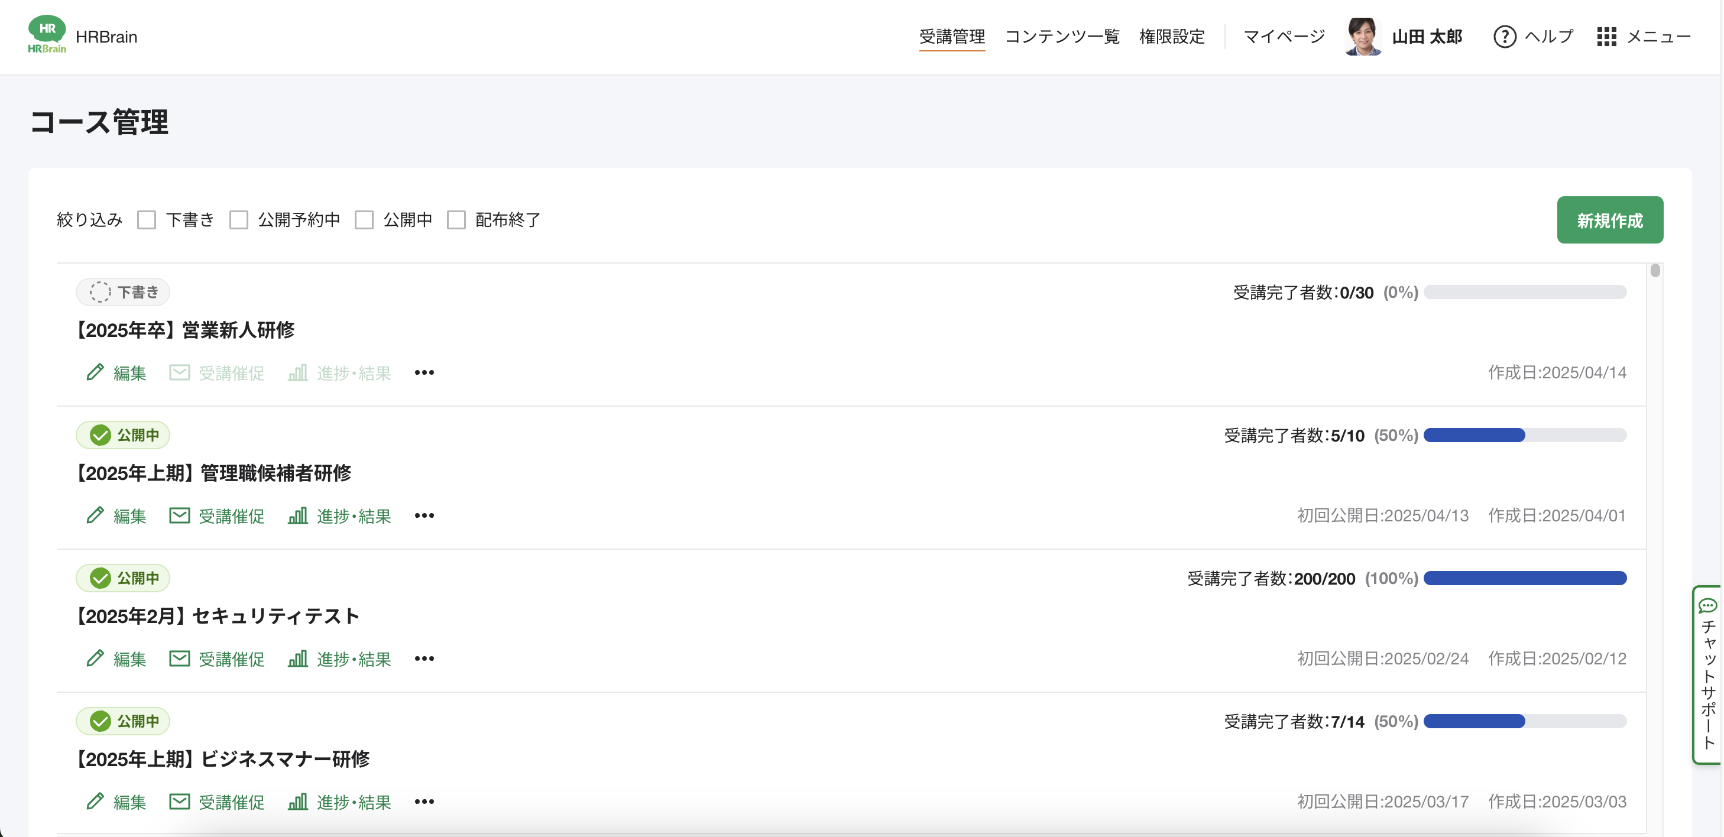Click the 初回公開日:2025/02/24 date
The width and height of the screenshot is (1724, 837).
click(1382, 659)
